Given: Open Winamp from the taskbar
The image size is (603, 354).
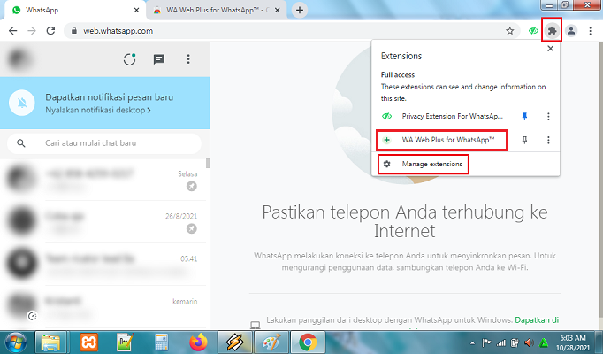Looking at the screenshot, I should pos(234,342).
